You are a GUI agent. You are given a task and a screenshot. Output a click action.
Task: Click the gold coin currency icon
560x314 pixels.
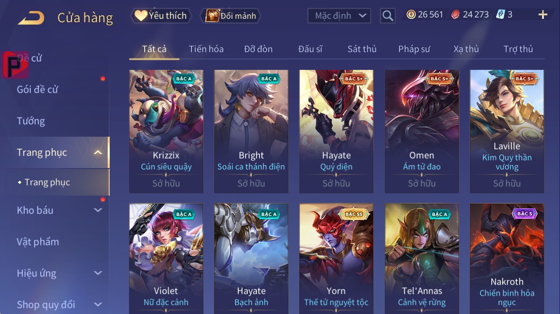coord(411,15)
